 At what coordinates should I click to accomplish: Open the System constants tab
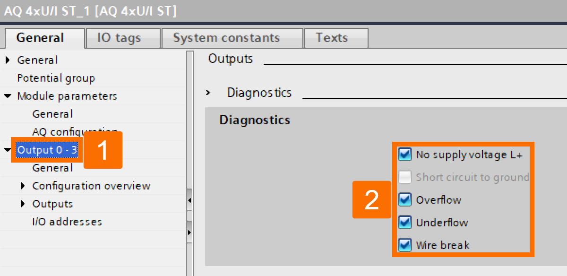(x=227, y=37)
